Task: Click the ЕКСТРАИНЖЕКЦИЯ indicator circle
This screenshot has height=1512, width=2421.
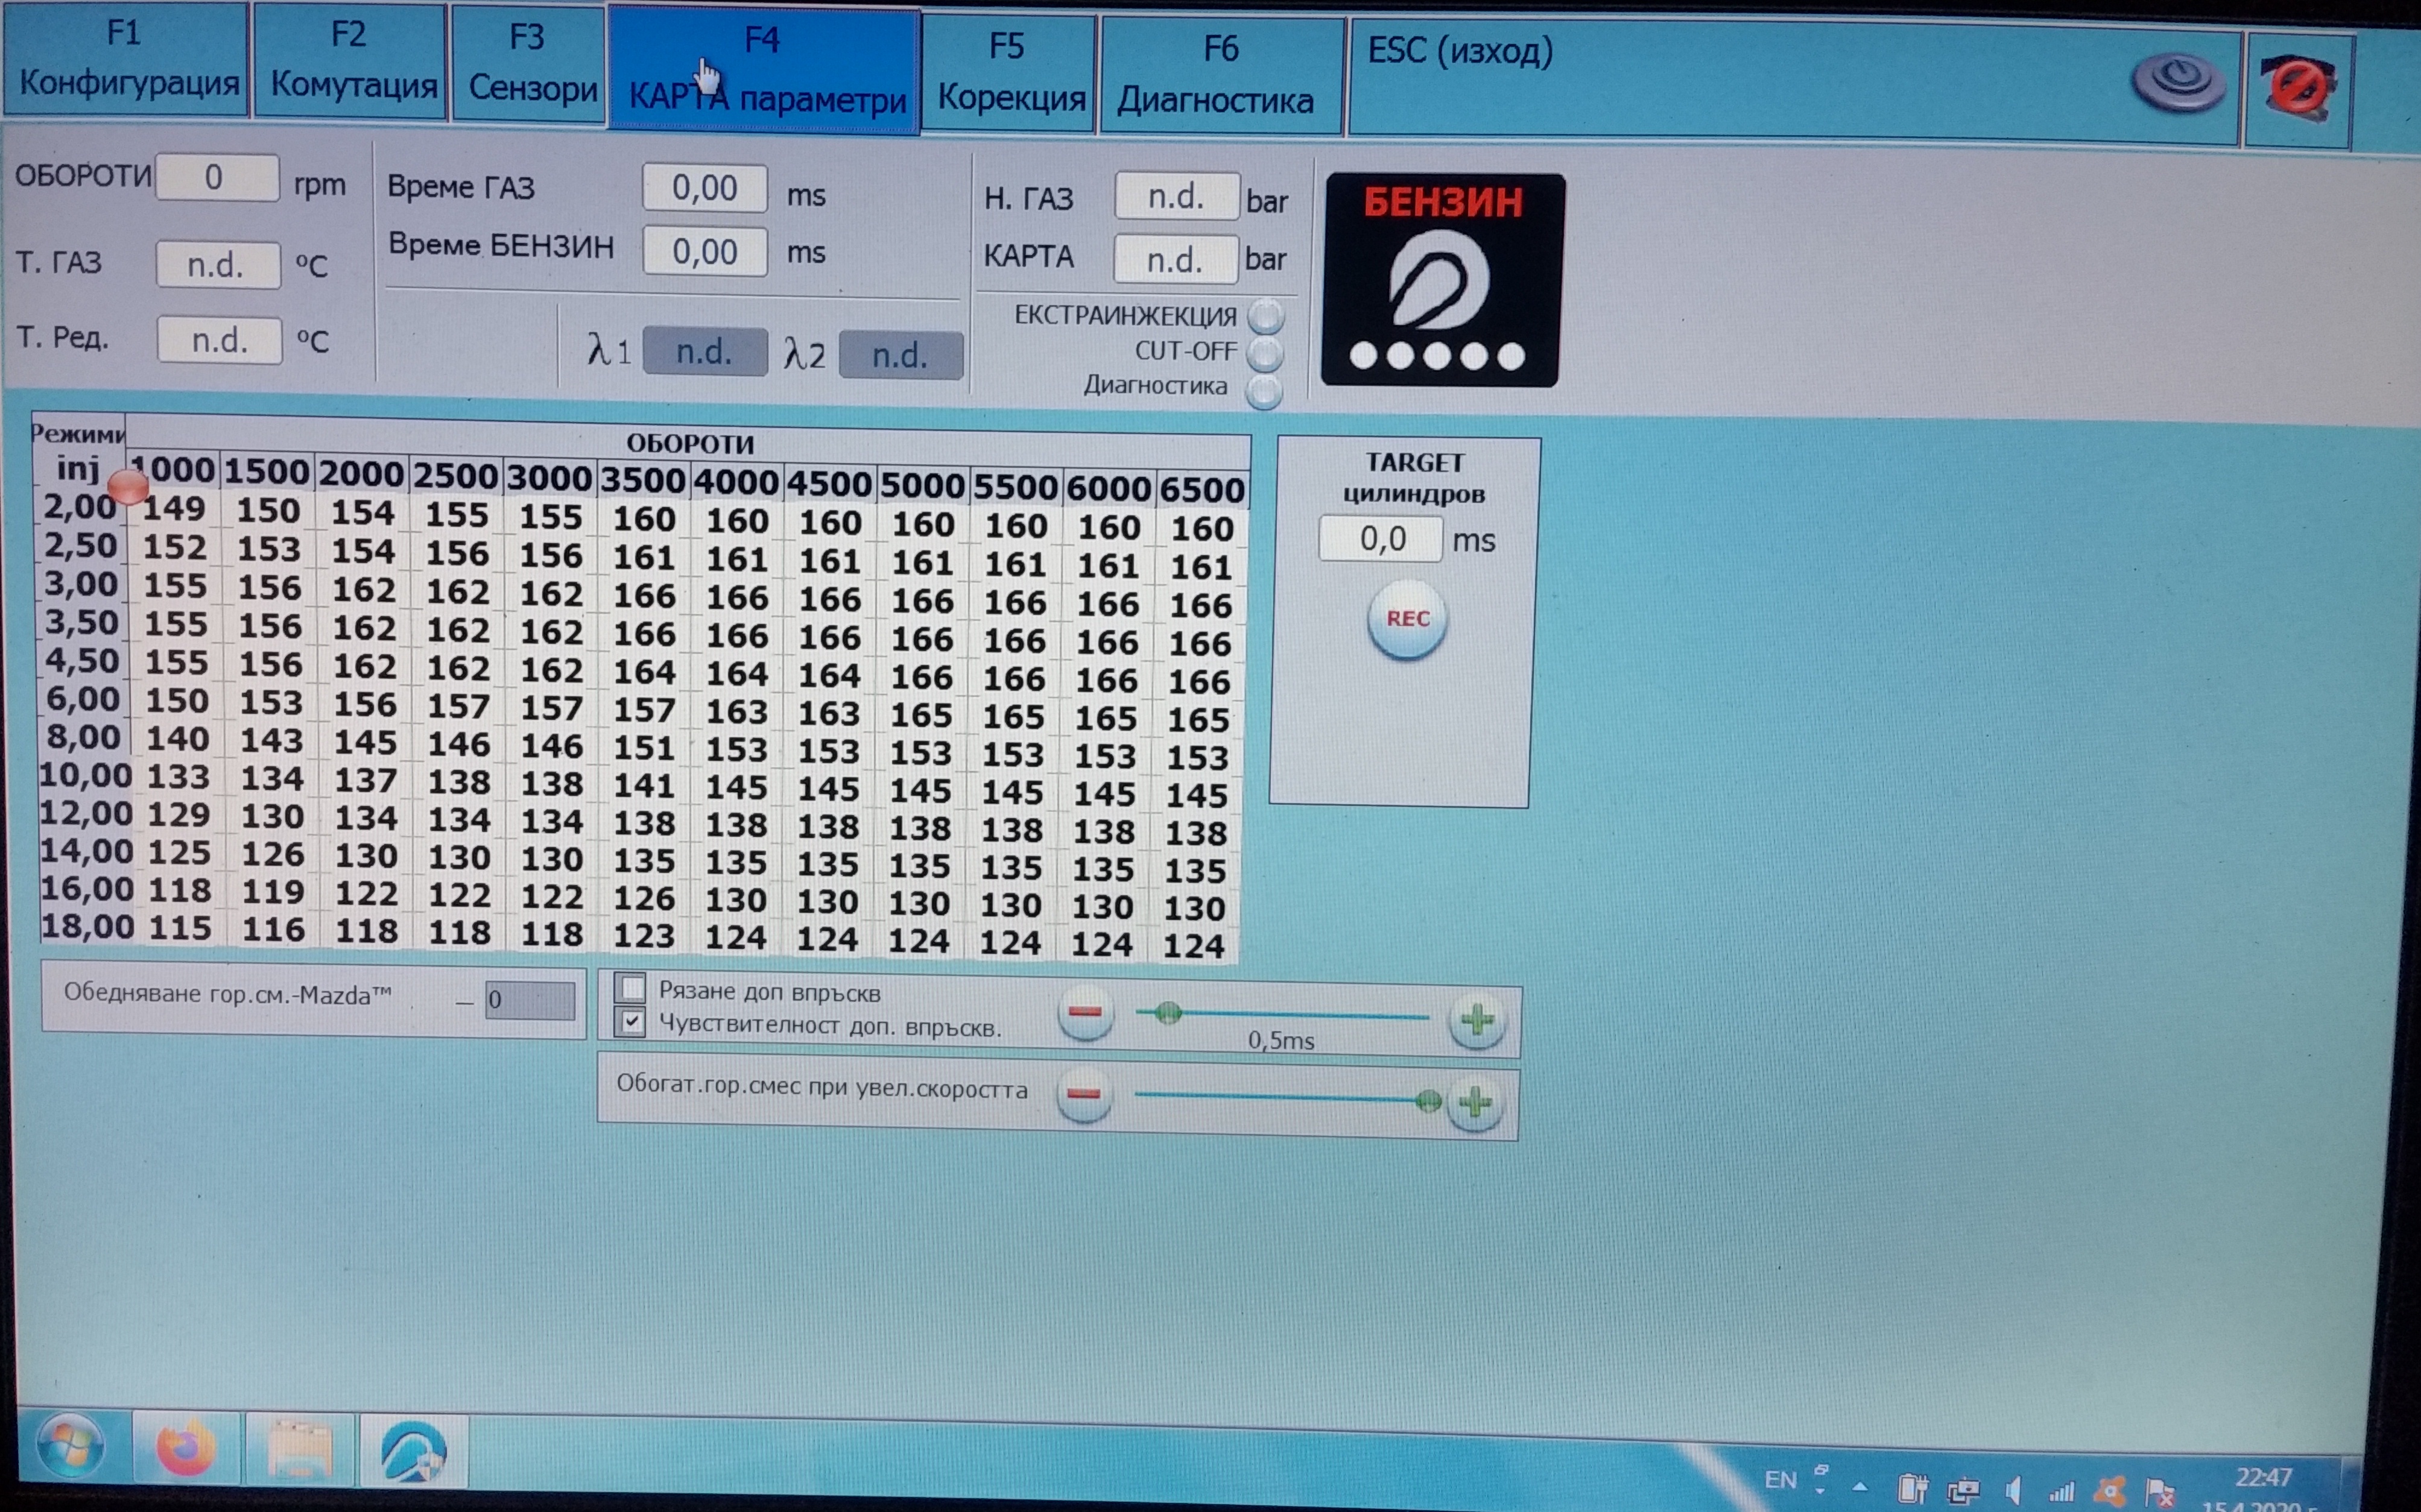Action: 1265,316
